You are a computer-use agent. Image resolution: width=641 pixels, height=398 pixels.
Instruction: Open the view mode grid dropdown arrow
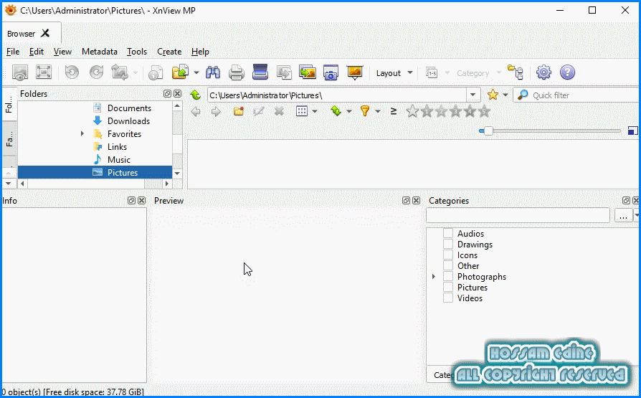(314, 111)
